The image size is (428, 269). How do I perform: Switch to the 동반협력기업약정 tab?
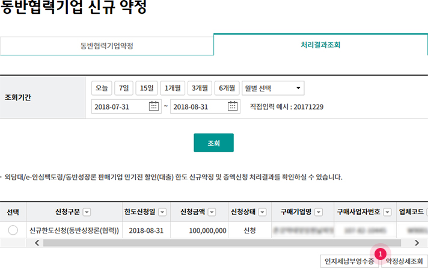[x=106, y=46]
